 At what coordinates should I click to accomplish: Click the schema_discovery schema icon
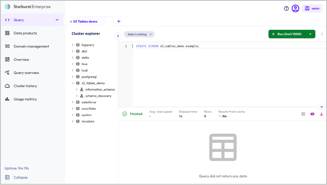[82, 96]
